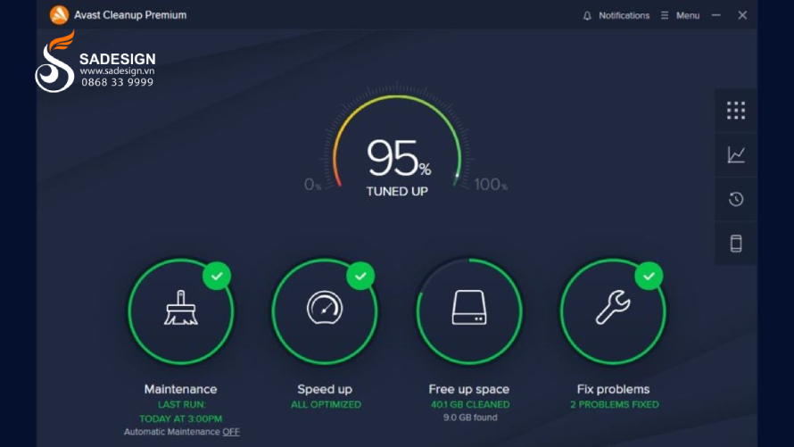The width and height of the screenshot is (794, 447).
Task: Click the green checkmark badge on Maintenance
Action: [x=217, y=276]
